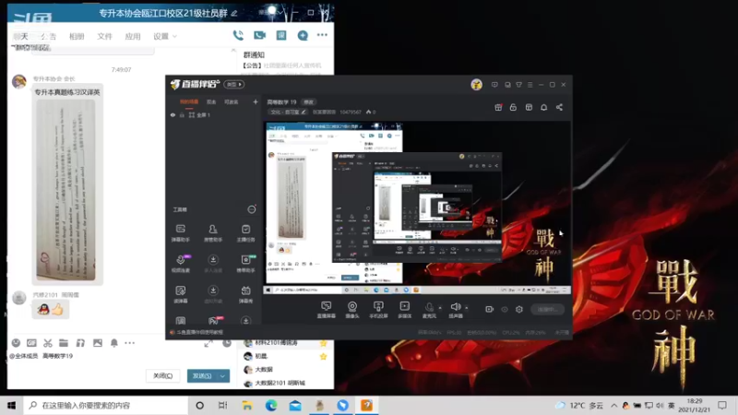Viewport: 738px width, 415px height.
Task: Click the folder send-file icon in chat toolbar
Action: tap(64, 343)
